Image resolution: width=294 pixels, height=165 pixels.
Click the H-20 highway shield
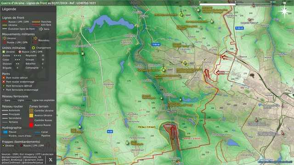click(110, 132)
